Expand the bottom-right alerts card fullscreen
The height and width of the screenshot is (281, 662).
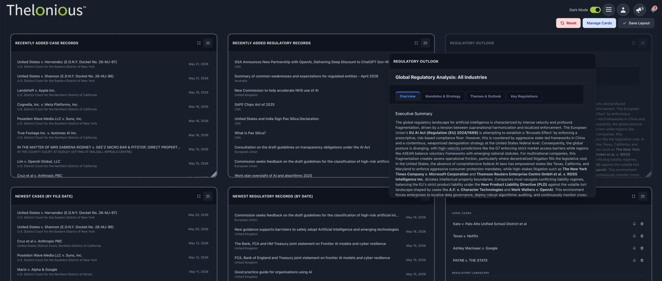[634, 196]
